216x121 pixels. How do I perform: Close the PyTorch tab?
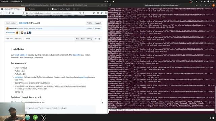(x=49, y=9)
